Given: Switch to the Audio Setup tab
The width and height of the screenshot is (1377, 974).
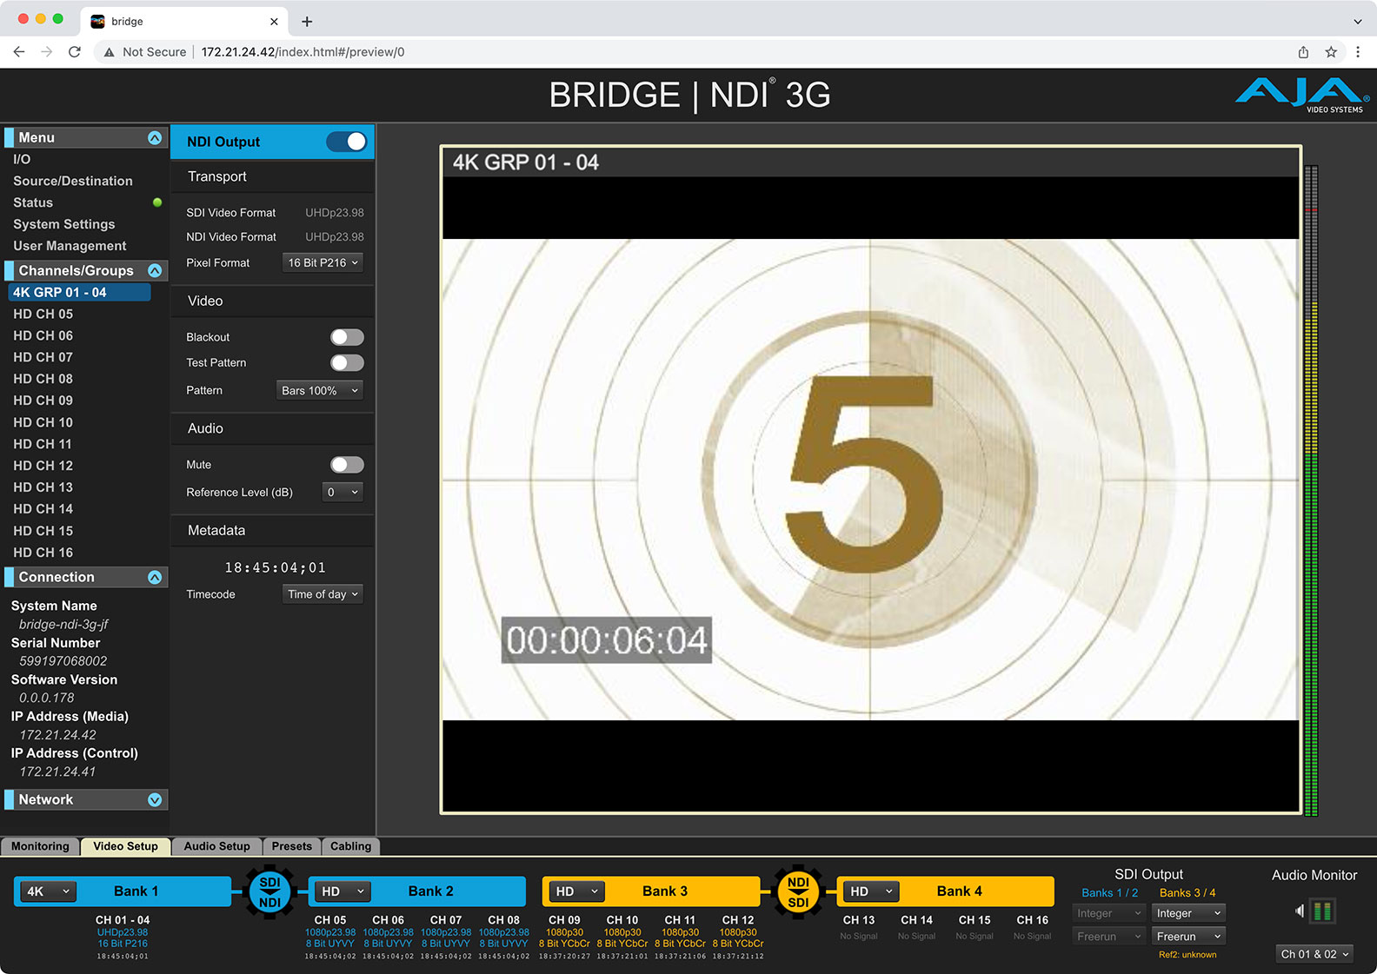Looking at the screenshot, I should click(x=216, y=846).
